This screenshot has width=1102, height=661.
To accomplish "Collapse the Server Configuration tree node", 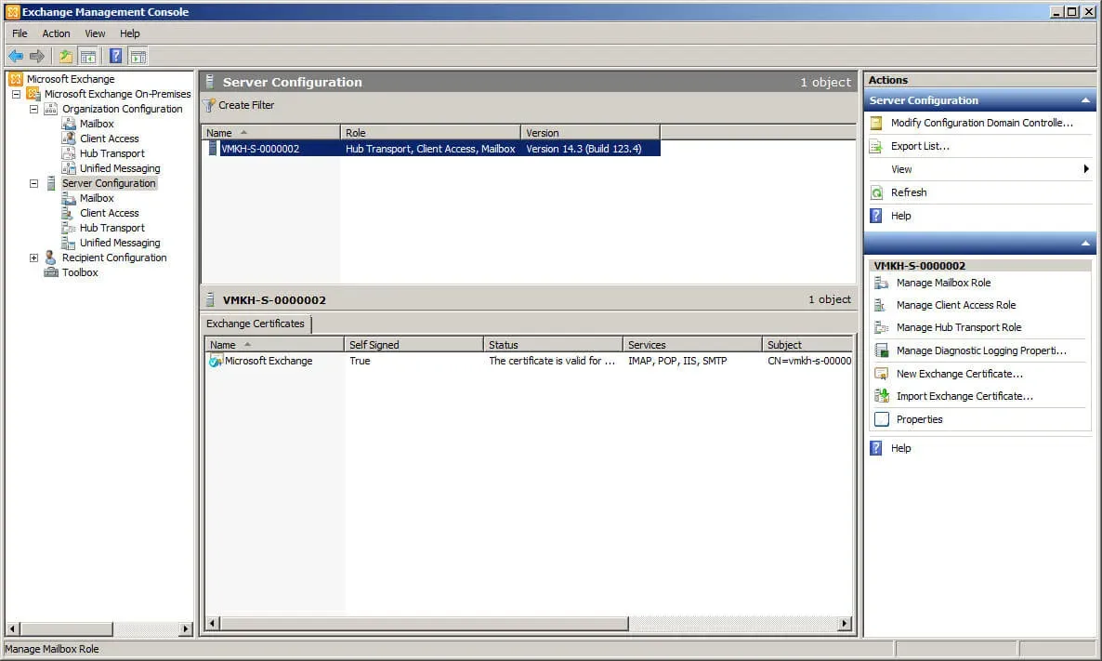I will [33, 183].
